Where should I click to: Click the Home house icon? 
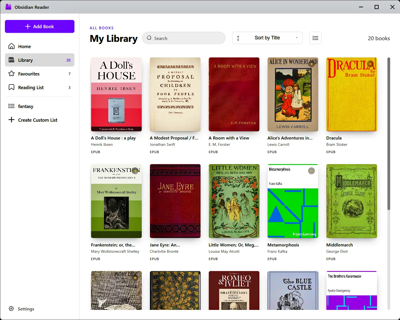tap(11, 46)
